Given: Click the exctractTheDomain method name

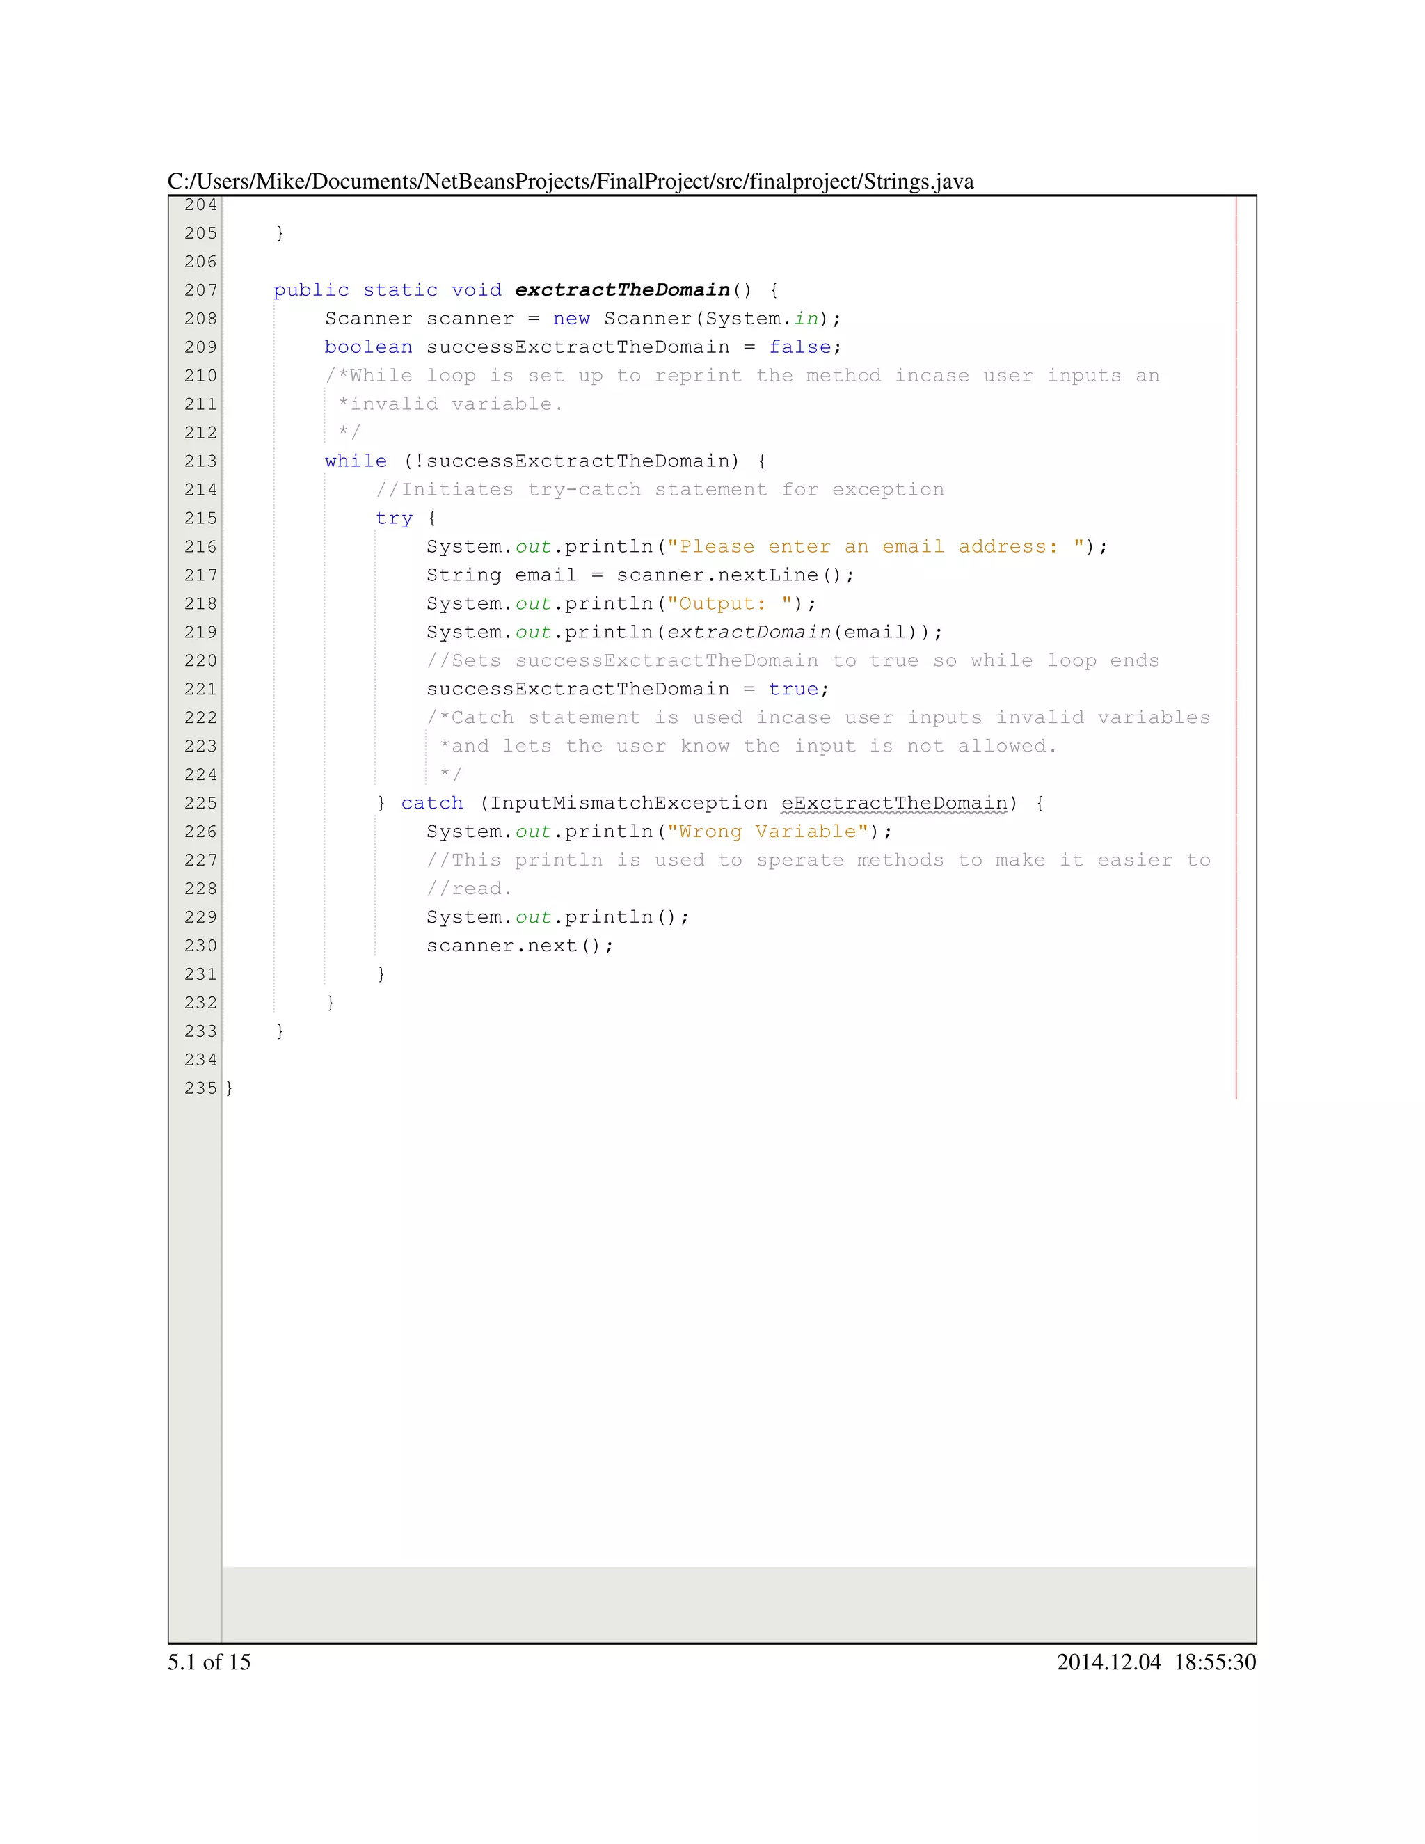Looking at the screenshot, I should pos(622,289).
